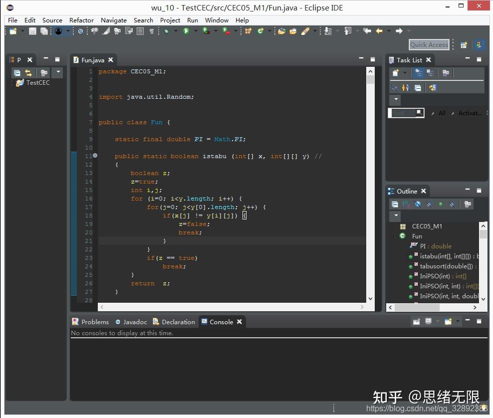493x418 pixels.
Task: Click the All working set link
Action: coord(442,113)
